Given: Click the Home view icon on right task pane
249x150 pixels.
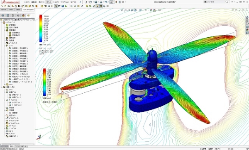Looking at the screenshot, I should [247, 17].
